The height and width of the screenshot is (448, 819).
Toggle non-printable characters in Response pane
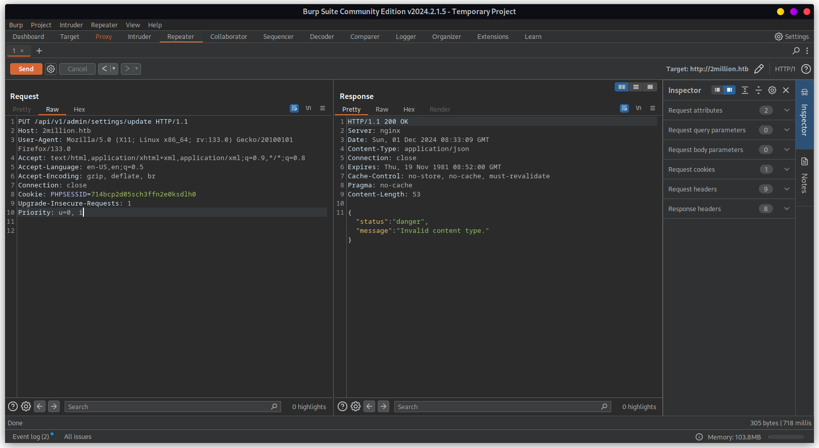pos(639,108)
